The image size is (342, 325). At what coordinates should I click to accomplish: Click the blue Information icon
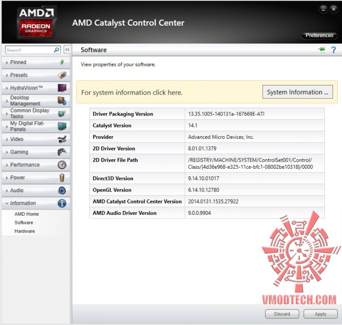coord(62,203)
